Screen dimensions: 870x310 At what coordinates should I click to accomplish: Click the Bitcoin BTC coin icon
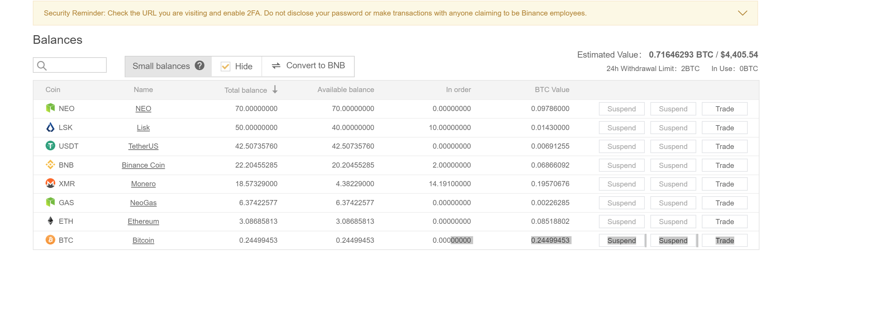pyautogui.click(x=50, y=240)
